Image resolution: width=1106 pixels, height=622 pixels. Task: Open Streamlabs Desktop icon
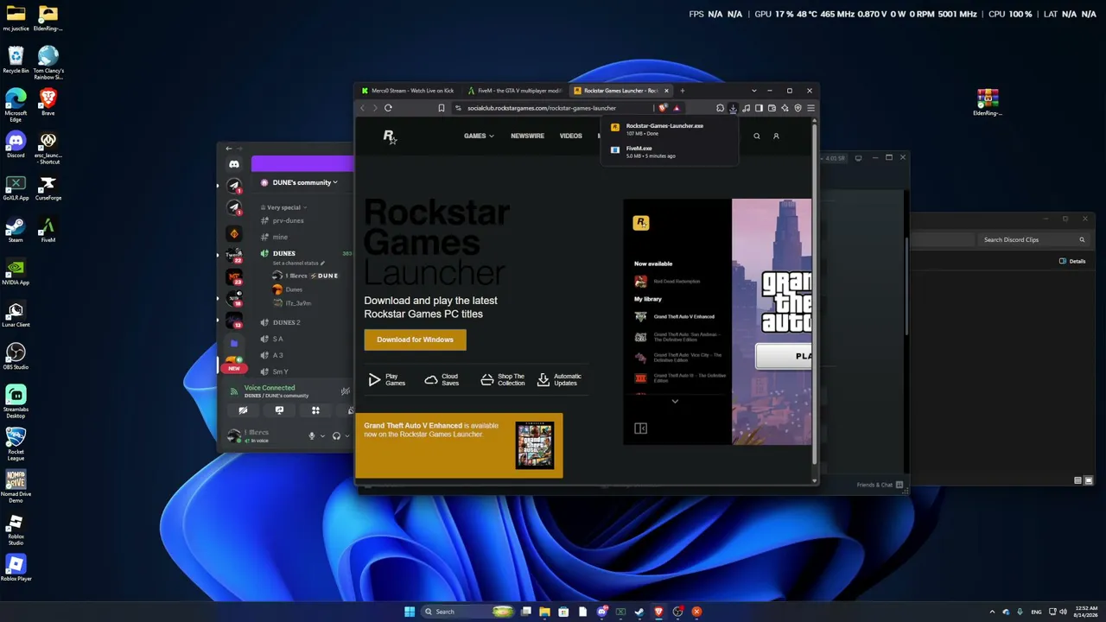click(16, 402)
